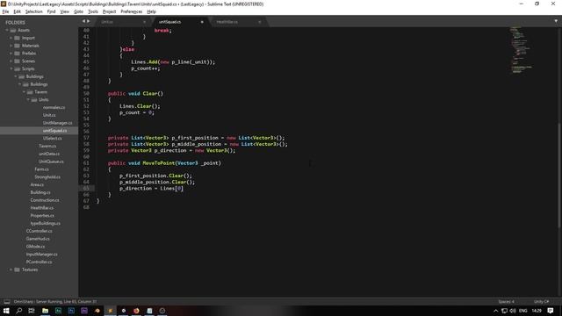
Task: Click the code minimap
Action: tap(521, 50)
